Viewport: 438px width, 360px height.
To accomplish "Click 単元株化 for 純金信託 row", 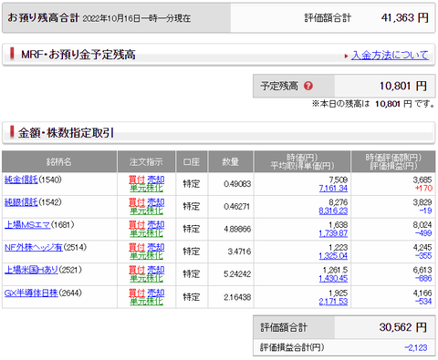I will 146,188.
